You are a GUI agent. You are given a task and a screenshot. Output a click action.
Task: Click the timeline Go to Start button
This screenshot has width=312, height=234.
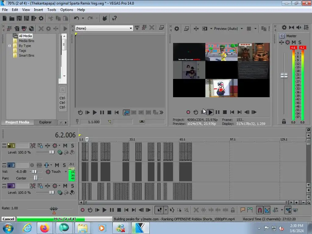(126, 210)
